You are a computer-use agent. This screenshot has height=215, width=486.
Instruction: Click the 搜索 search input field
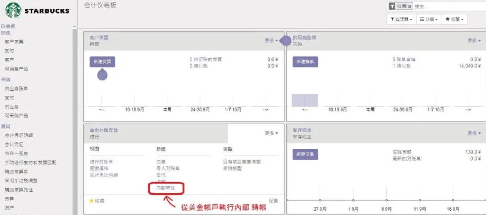tap(450, 6)
